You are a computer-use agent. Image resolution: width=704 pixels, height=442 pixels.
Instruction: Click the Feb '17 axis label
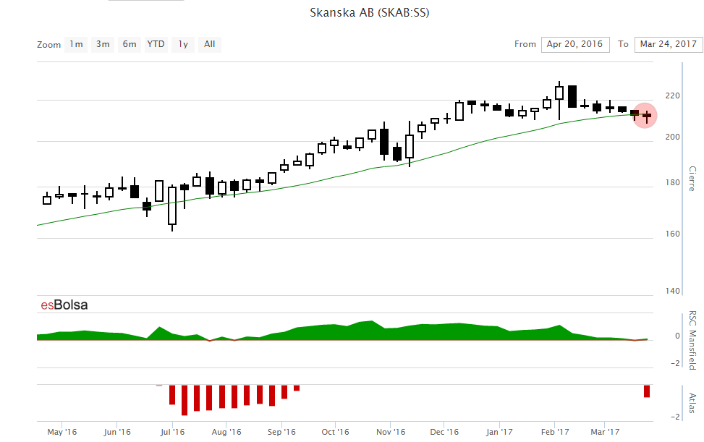pos(555,432)
